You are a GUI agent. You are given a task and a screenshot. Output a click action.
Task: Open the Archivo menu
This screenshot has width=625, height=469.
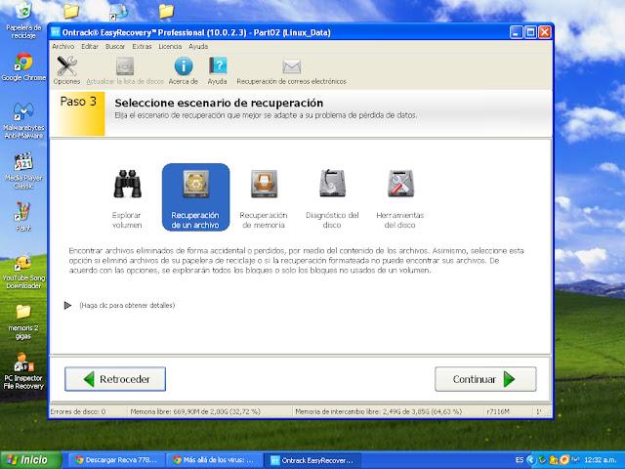click(62, 46)
